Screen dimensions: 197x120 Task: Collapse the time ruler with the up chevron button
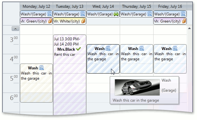point(15,29)
